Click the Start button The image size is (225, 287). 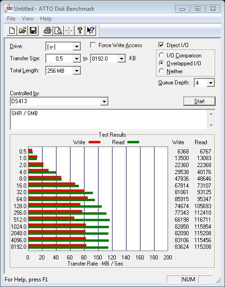pyautogui.click(x=199, y=101)
